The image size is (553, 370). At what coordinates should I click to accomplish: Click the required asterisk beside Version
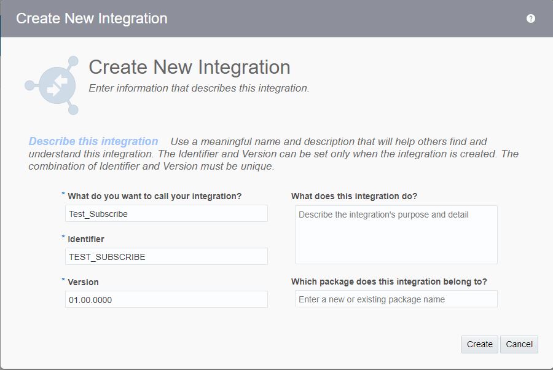63,280
